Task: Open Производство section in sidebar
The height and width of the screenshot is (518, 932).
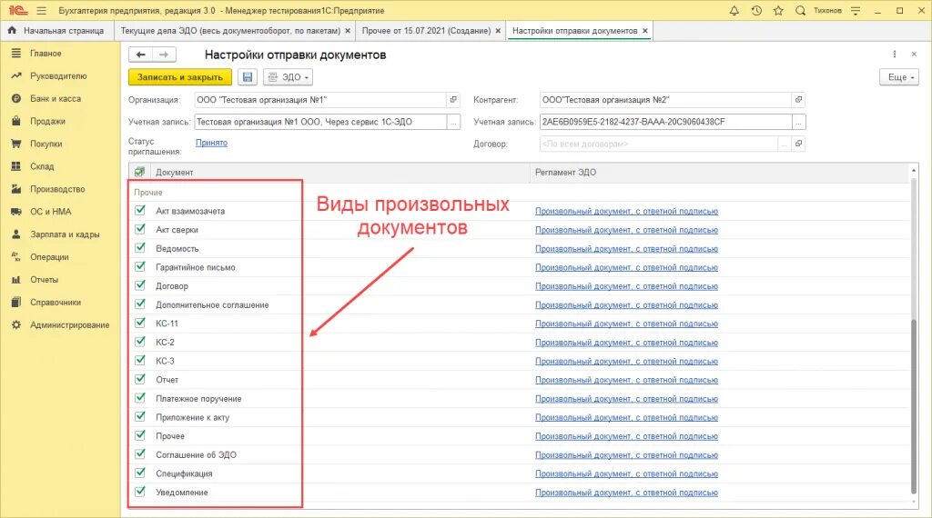Action: tap(57, 189)
